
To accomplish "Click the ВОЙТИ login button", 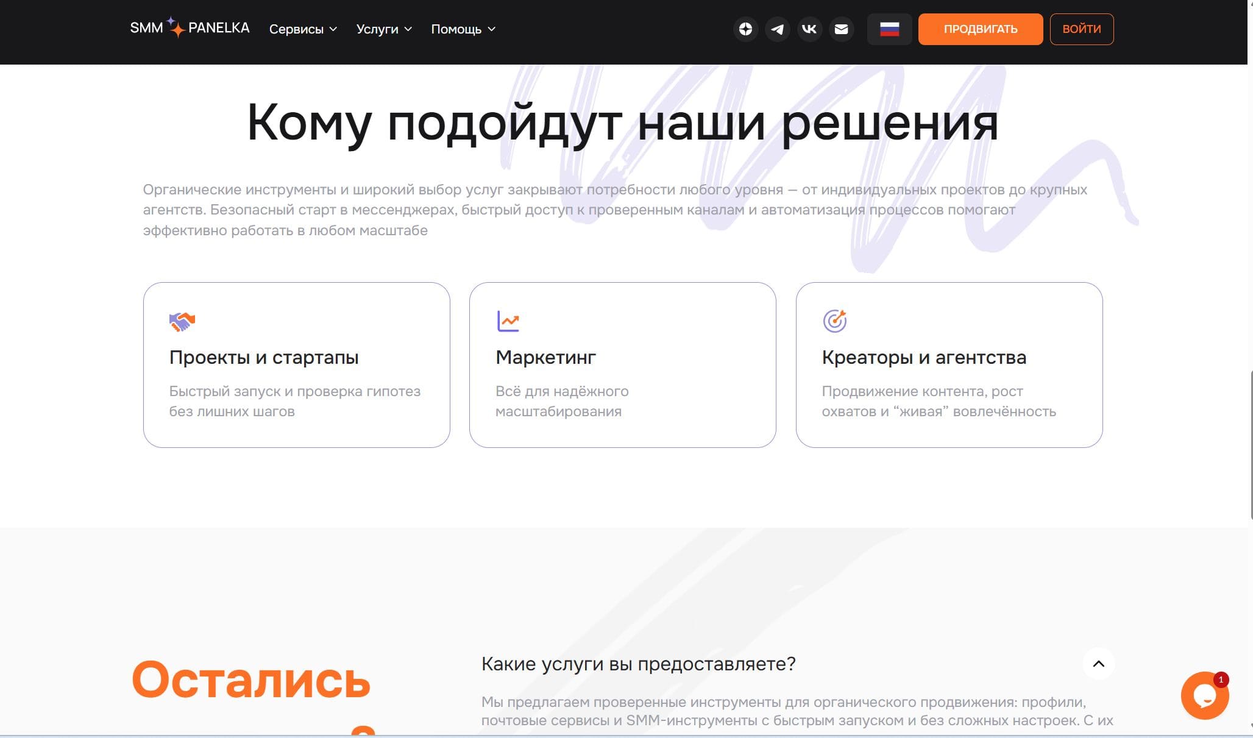I will point(1081,29).
